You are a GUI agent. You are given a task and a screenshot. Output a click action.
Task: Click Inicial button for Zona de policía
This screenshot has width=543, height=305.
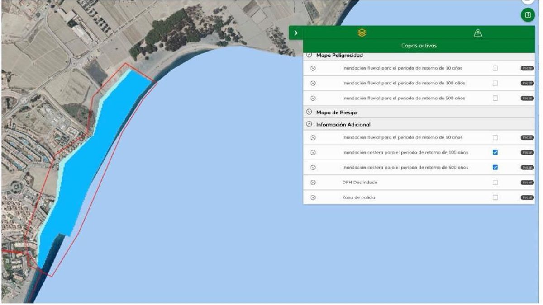(x=527, y=197)
